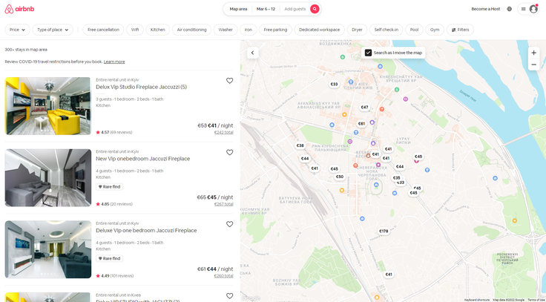The width and height of the screenshot is (546, 302).
Task: View Deluxe Vip one bedroom listing photo
Action: tap(48, 249)
